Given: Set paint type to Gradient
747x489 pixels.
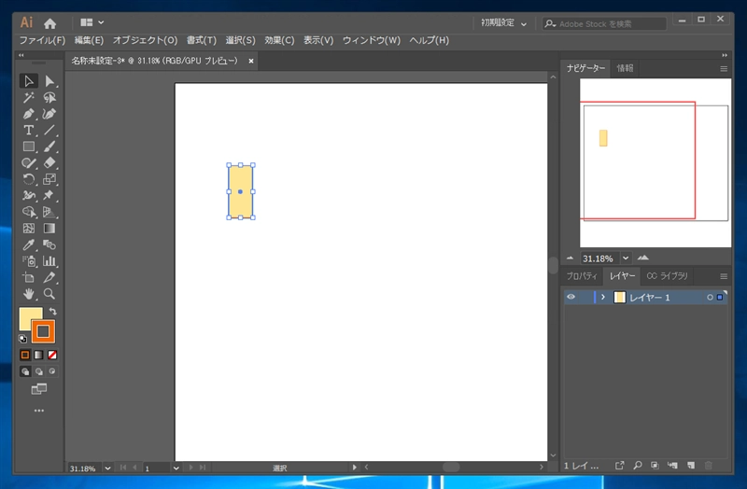Looking at the screenshot, I should click(x=38, y=355).
